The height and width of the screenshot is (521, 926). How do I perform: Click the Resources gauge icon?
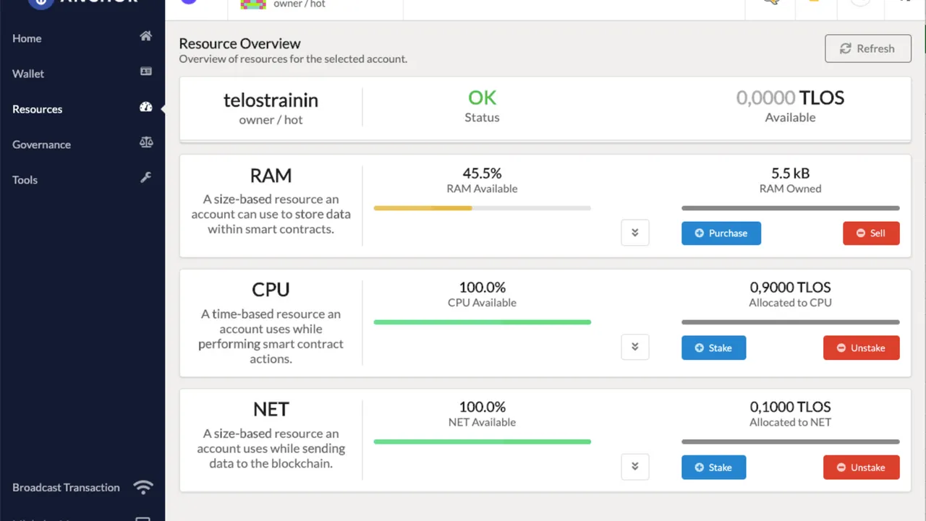pyautogui.click(x=146, y=107)
